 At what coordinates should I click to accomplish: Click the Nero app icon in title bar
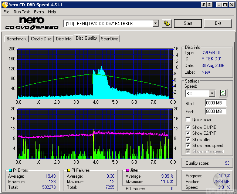click(4, 4)
